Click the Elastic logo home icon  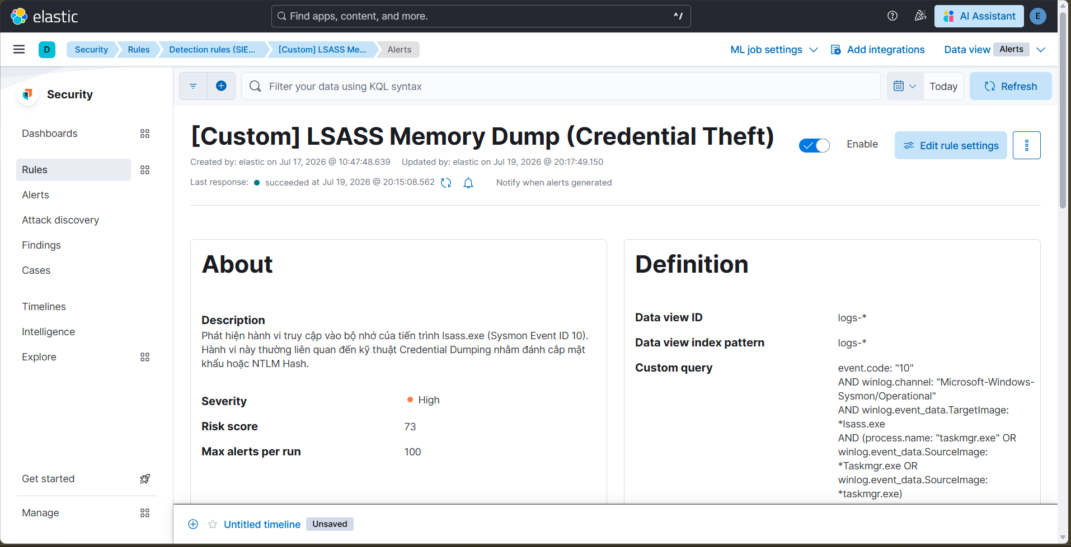click(19, 16)
